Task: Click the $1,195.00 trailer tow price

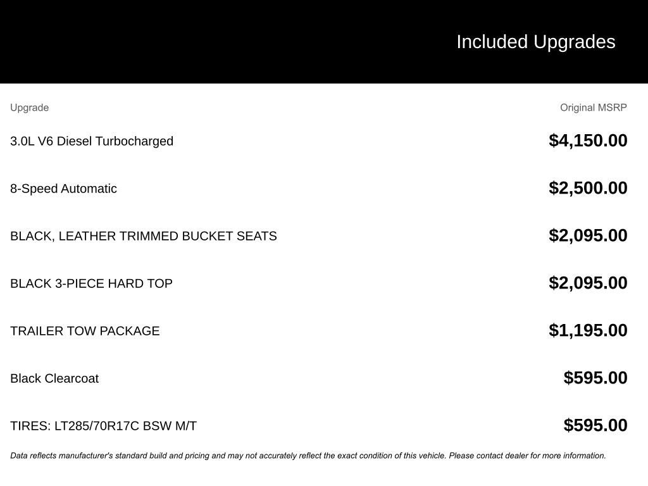Action: (x=588, y=330)
